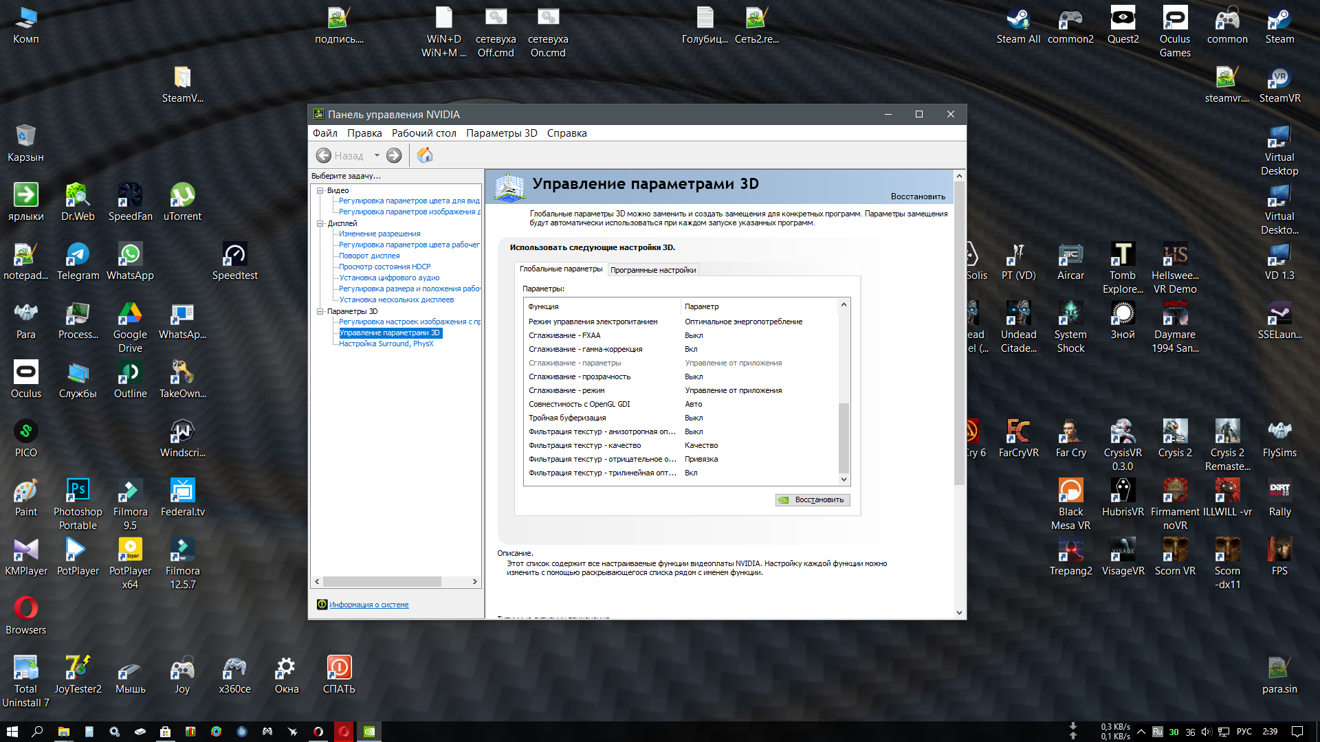This screenshot has width=1320, height=742.
Task: Open Dr.Web desktop icon
Action: click(x=78, y=203)
